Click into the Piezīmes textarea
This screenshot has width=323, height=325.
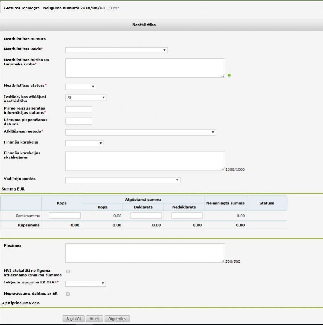coord(145,253)
